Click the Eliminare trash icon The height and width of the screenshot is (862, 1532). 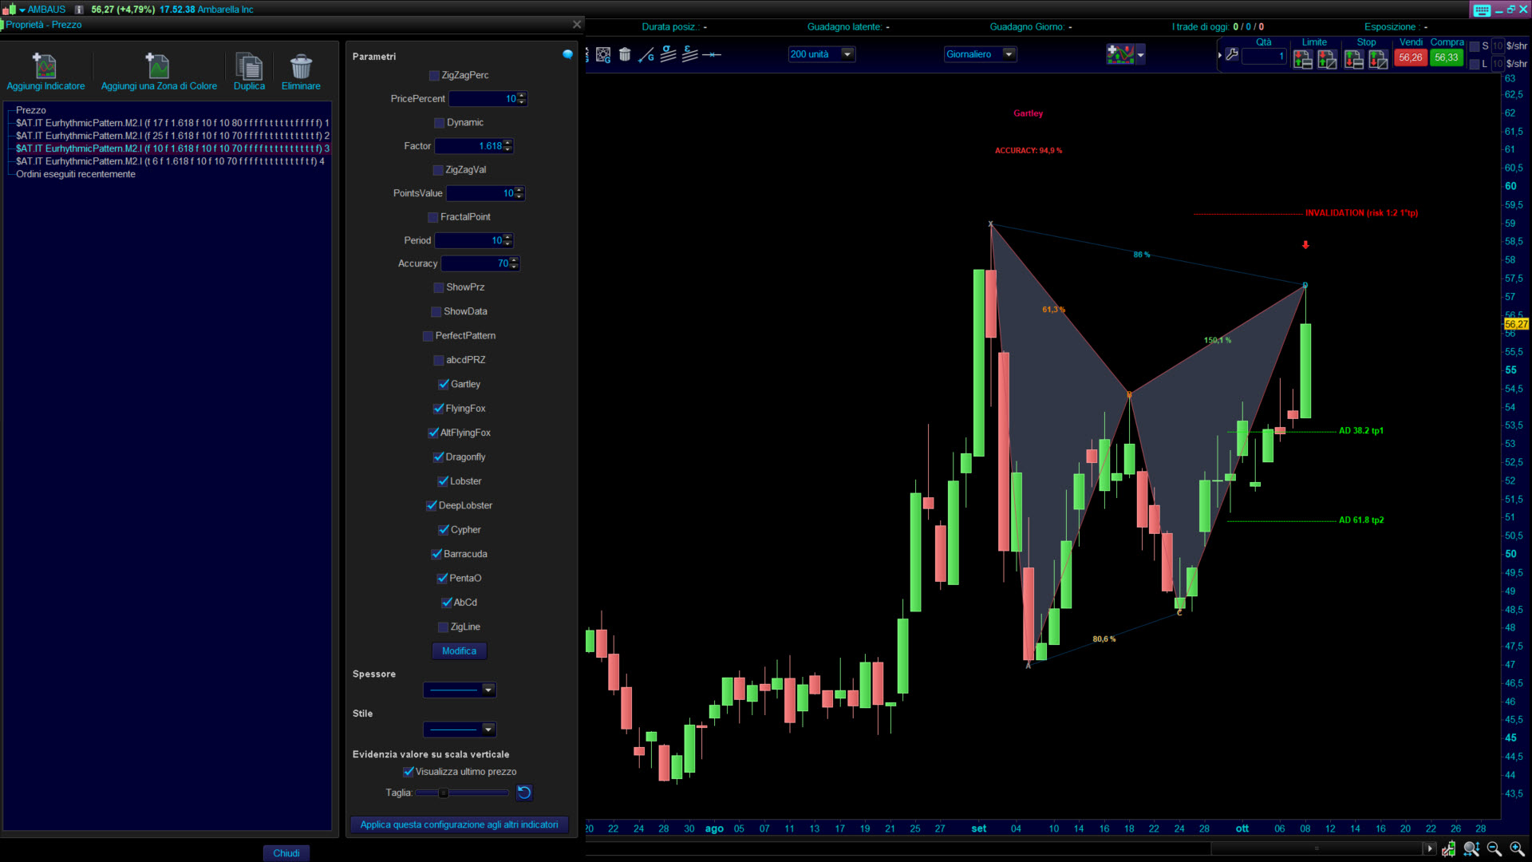[301, 66]
